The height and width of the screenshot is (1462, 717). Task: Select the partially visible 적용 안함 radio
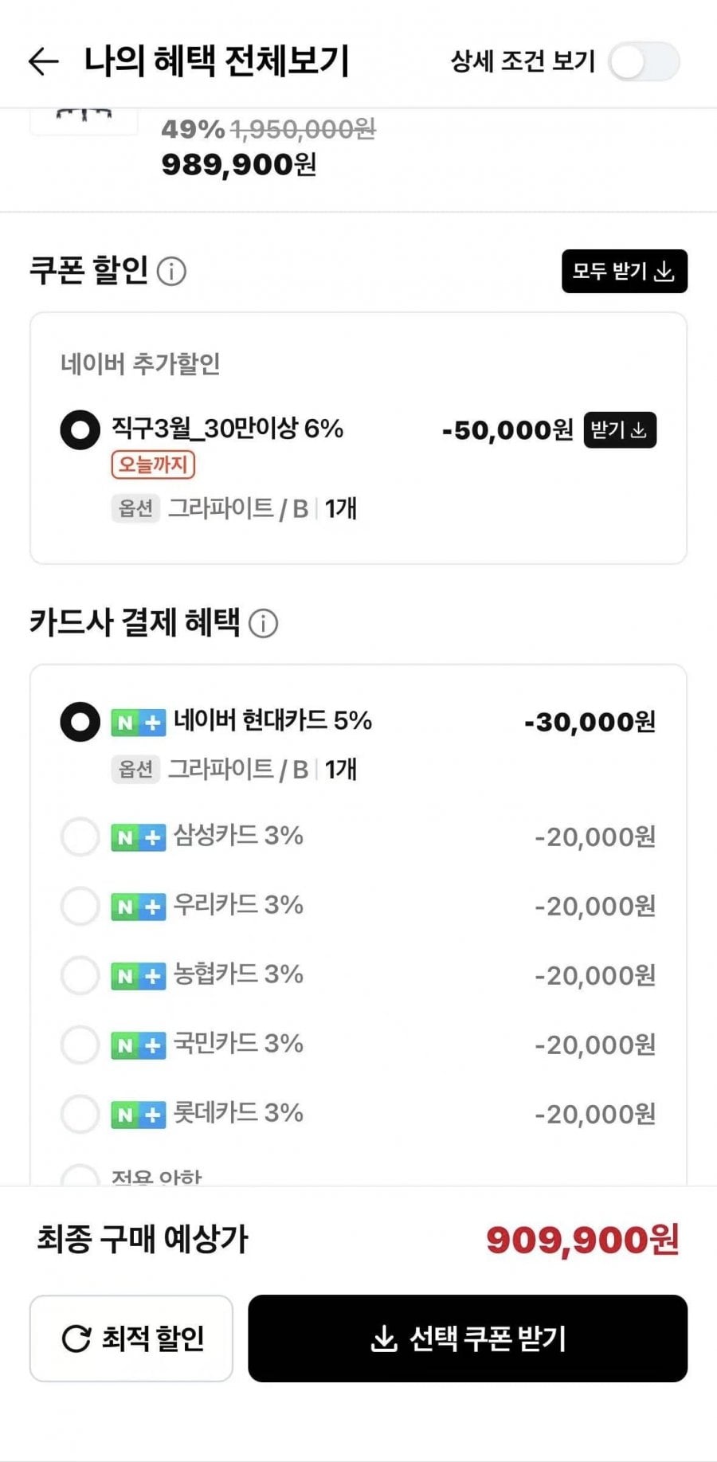80,1176
